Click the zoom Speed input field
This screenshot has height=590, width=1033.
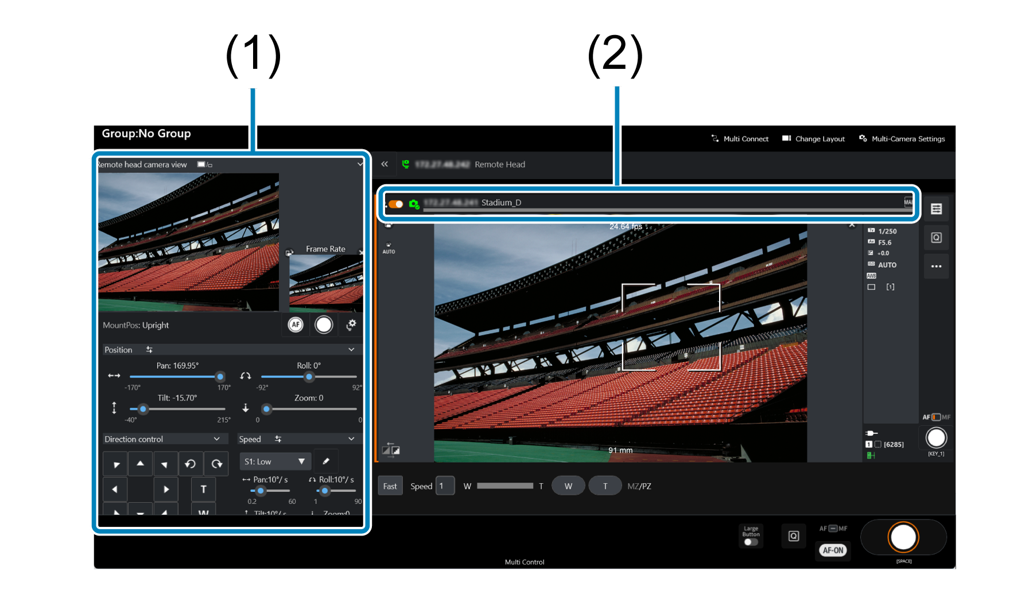tap(445, 486)
